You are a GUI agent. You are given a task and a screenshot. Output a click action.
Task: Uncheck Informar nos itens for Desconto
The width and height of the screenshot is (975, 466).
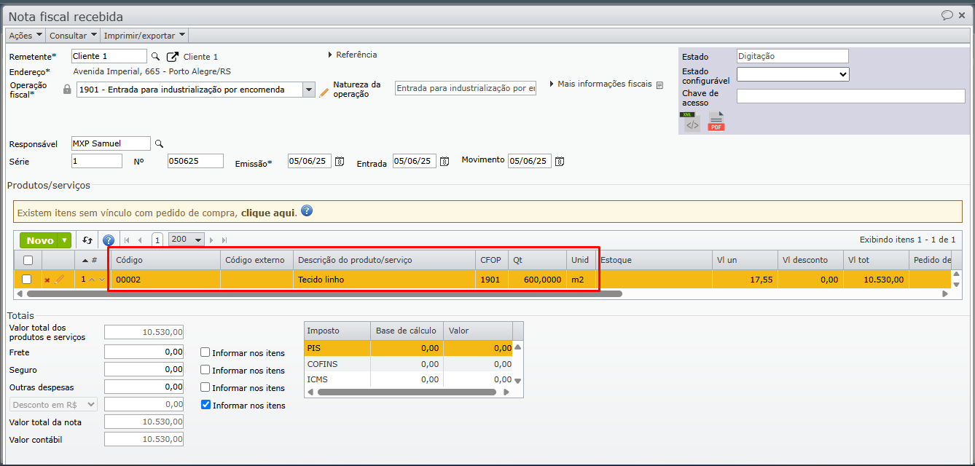click(x=205, y=405)
